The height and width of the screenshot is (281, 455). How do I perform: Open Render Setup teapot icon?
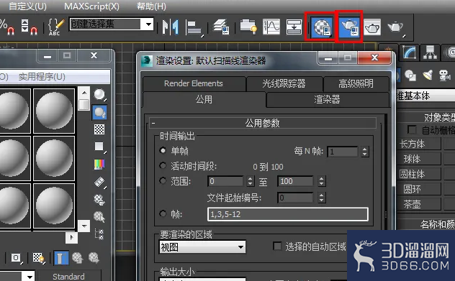(349, 27)
